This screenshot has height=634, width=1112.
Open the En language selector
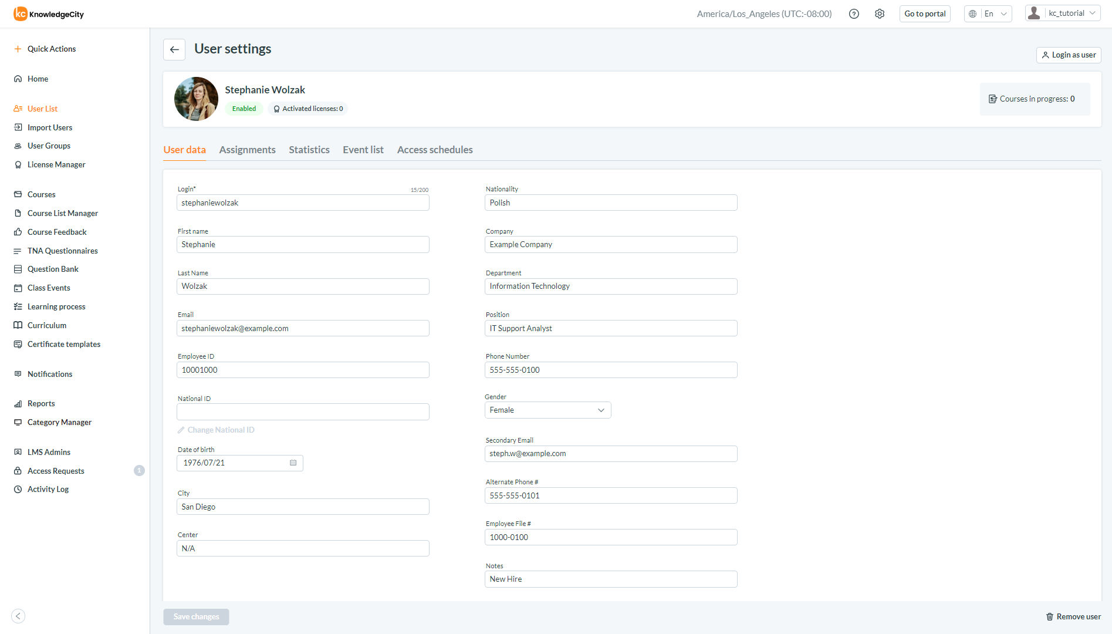(x=988, y=14)
